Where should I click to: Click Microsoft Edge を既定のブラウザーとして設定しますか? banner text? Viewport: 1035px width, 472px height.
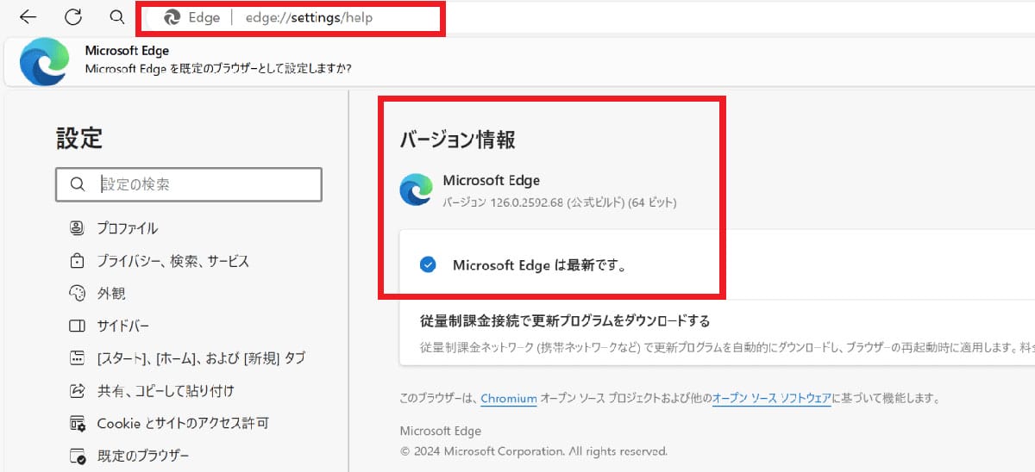[x=218, y=68]
